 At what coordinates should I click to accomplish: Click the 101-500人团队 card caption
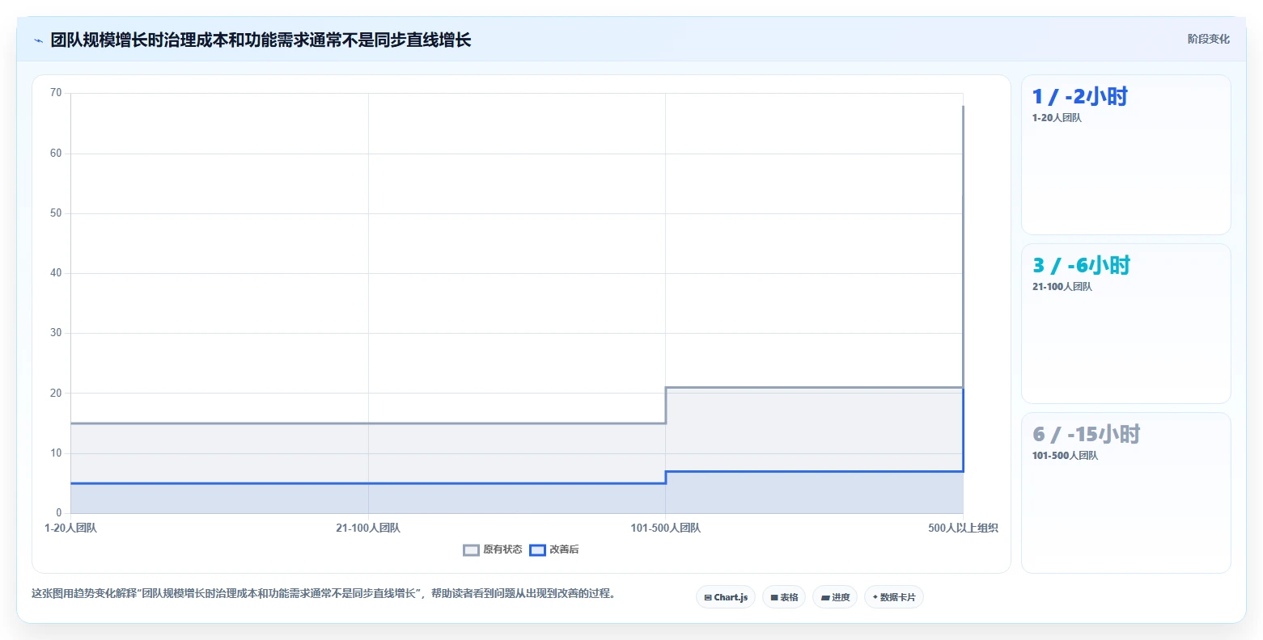click(x=1066, y=456)
